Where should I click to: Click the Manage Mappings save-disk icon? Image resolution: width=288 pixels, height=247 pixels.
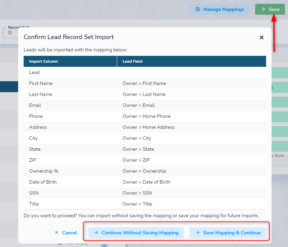click(x=198, y=9)
